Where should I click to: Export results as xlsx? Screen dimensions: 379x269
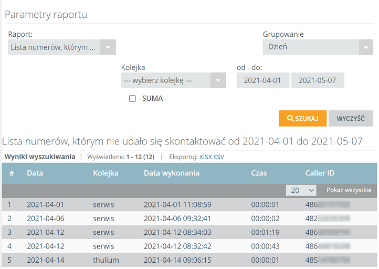click(x=206, y=157)
